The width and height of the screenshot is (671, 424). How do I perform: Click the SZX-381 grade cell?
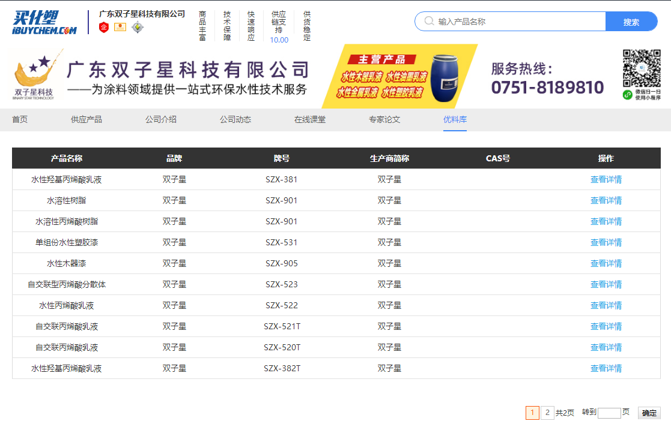point(282,179)
